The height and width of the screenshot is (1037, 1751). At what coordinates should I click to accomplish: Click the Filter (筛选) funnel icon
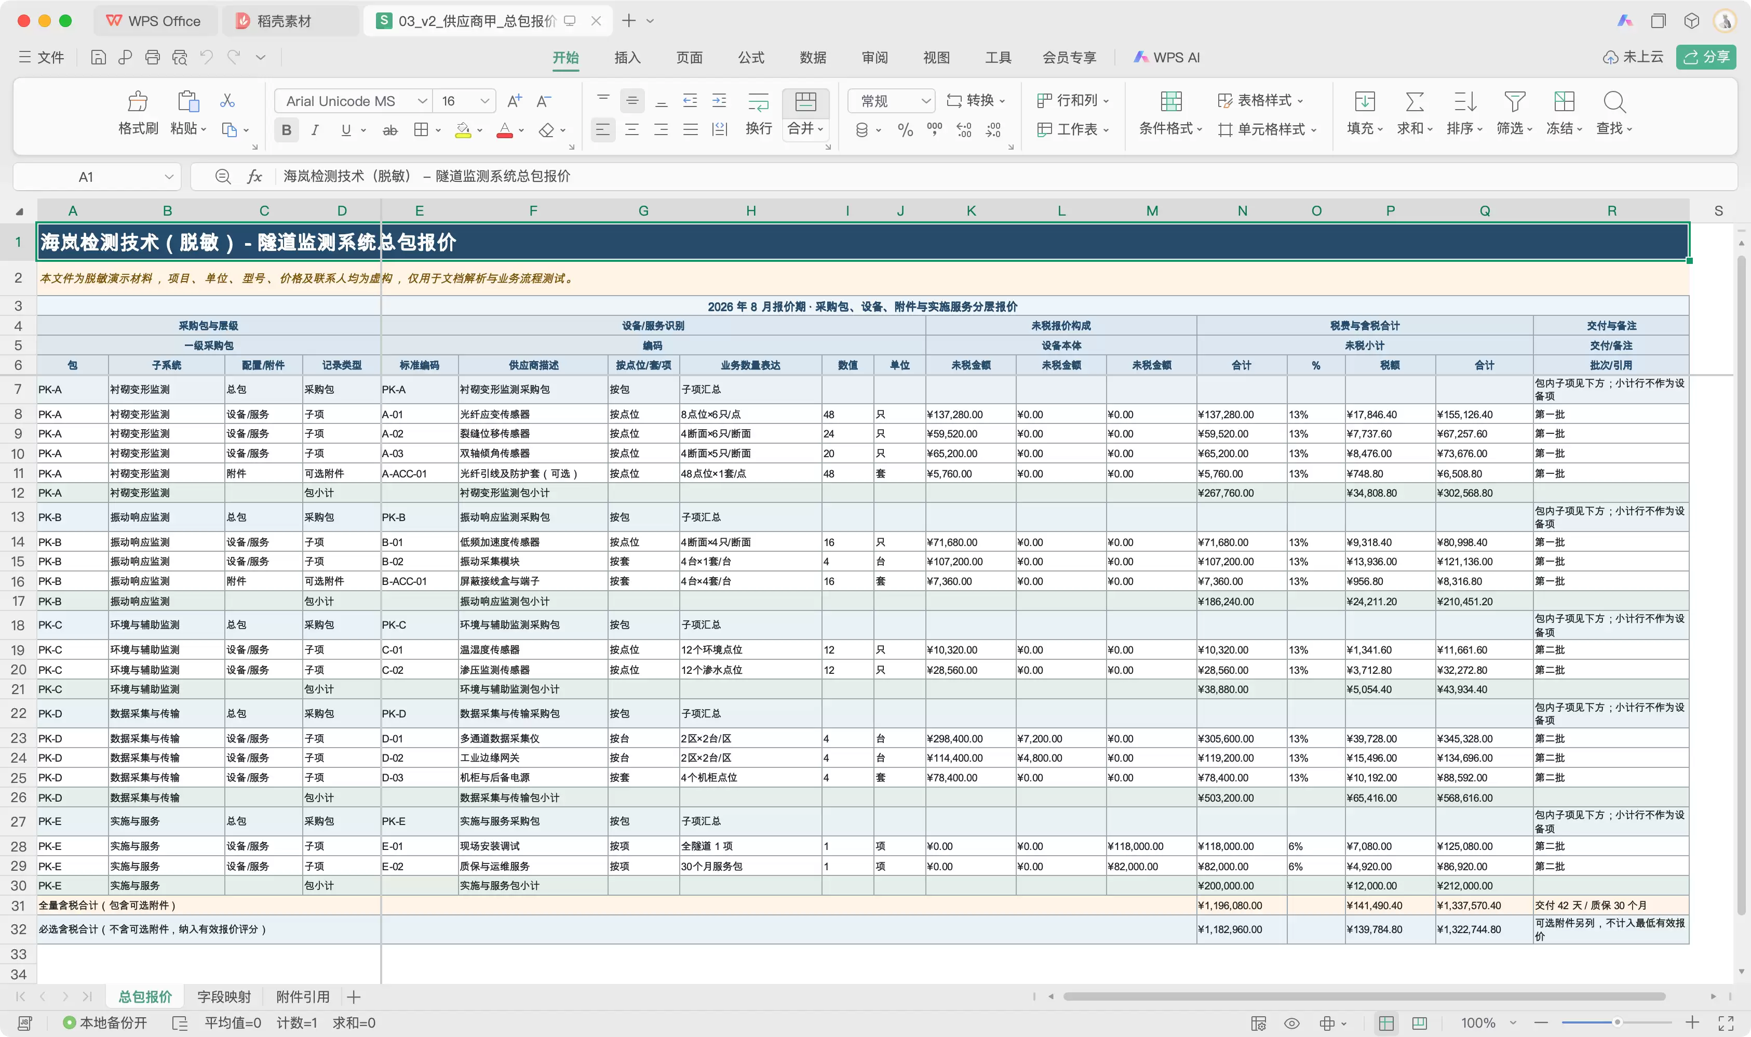(1514, 102)
